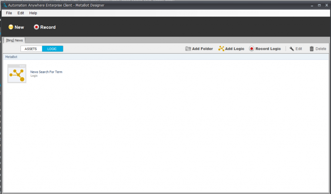Click the Logic type label under the item
This screenshot has width=331, height=194.
click(34, 76)
